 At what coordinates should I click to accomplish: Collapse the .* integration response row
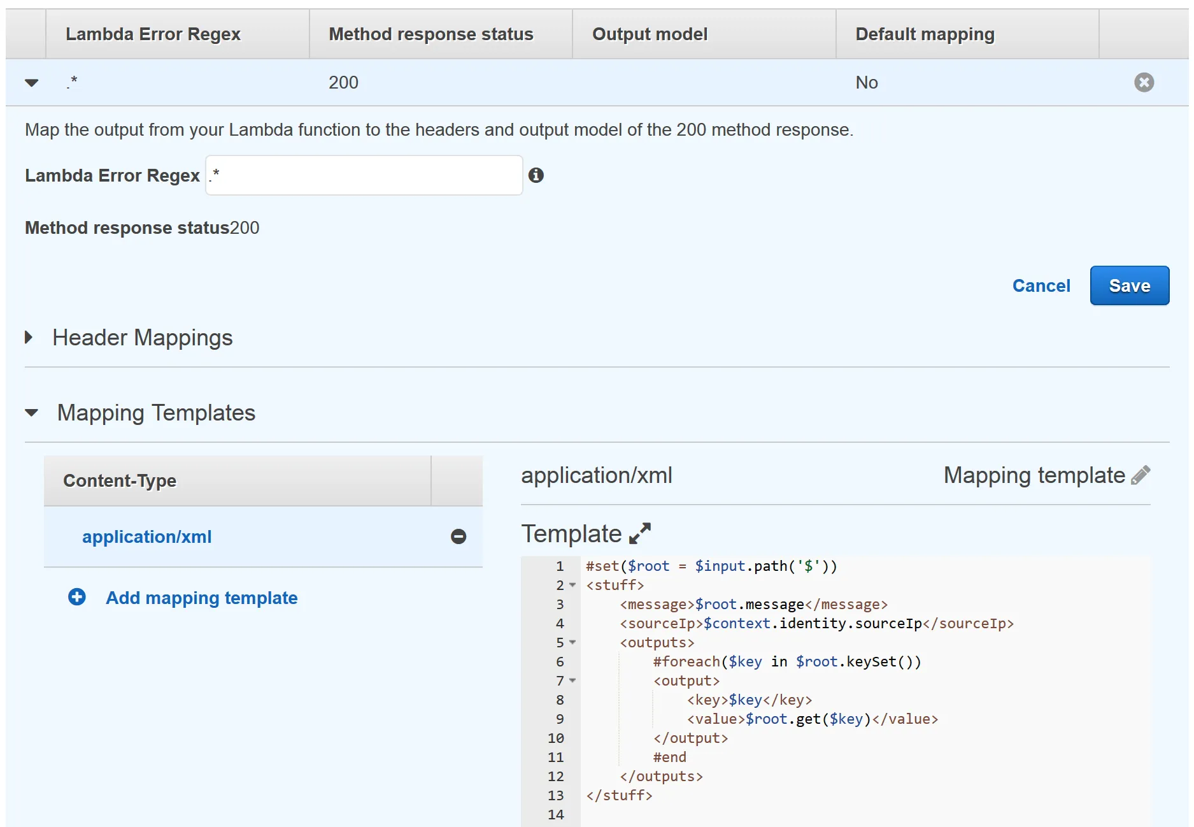[x=31, y=83]
